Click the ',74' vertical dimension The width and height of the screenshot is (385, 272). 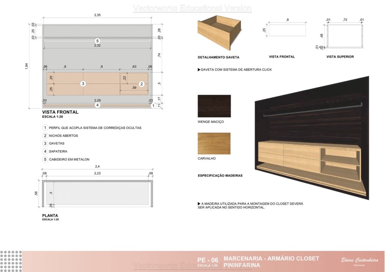(159, 56)
